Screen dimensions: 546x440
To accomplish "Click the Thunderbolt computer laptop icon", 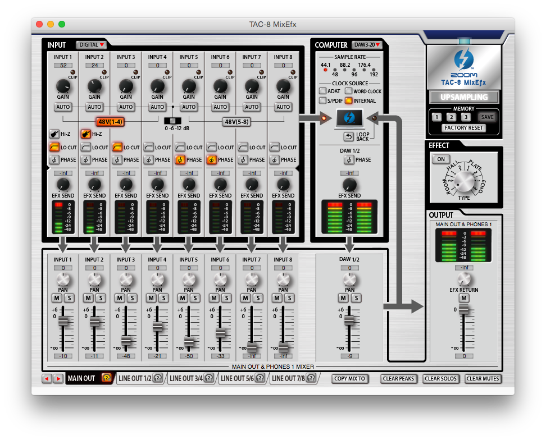I will (349, 118).
